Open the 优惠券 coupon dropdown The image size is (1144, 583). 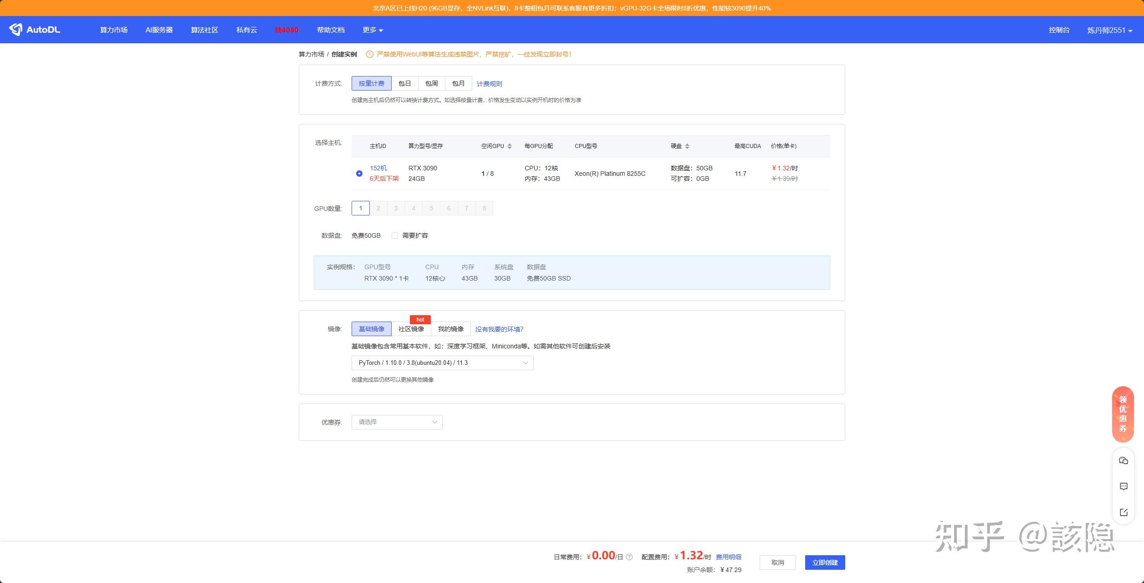click(397, 422)
